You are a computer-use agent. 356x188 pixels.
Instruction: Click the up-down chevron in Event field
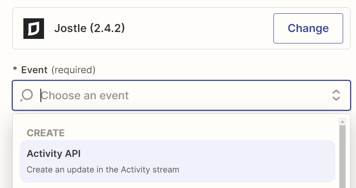(336, 95)
